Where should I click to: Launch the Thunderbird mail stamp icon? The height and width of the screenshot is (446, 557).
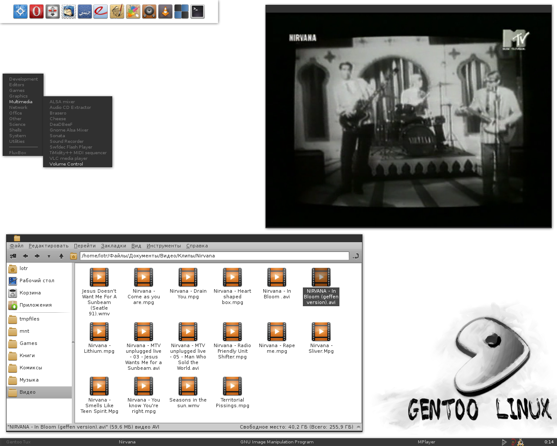click(69, 11)
